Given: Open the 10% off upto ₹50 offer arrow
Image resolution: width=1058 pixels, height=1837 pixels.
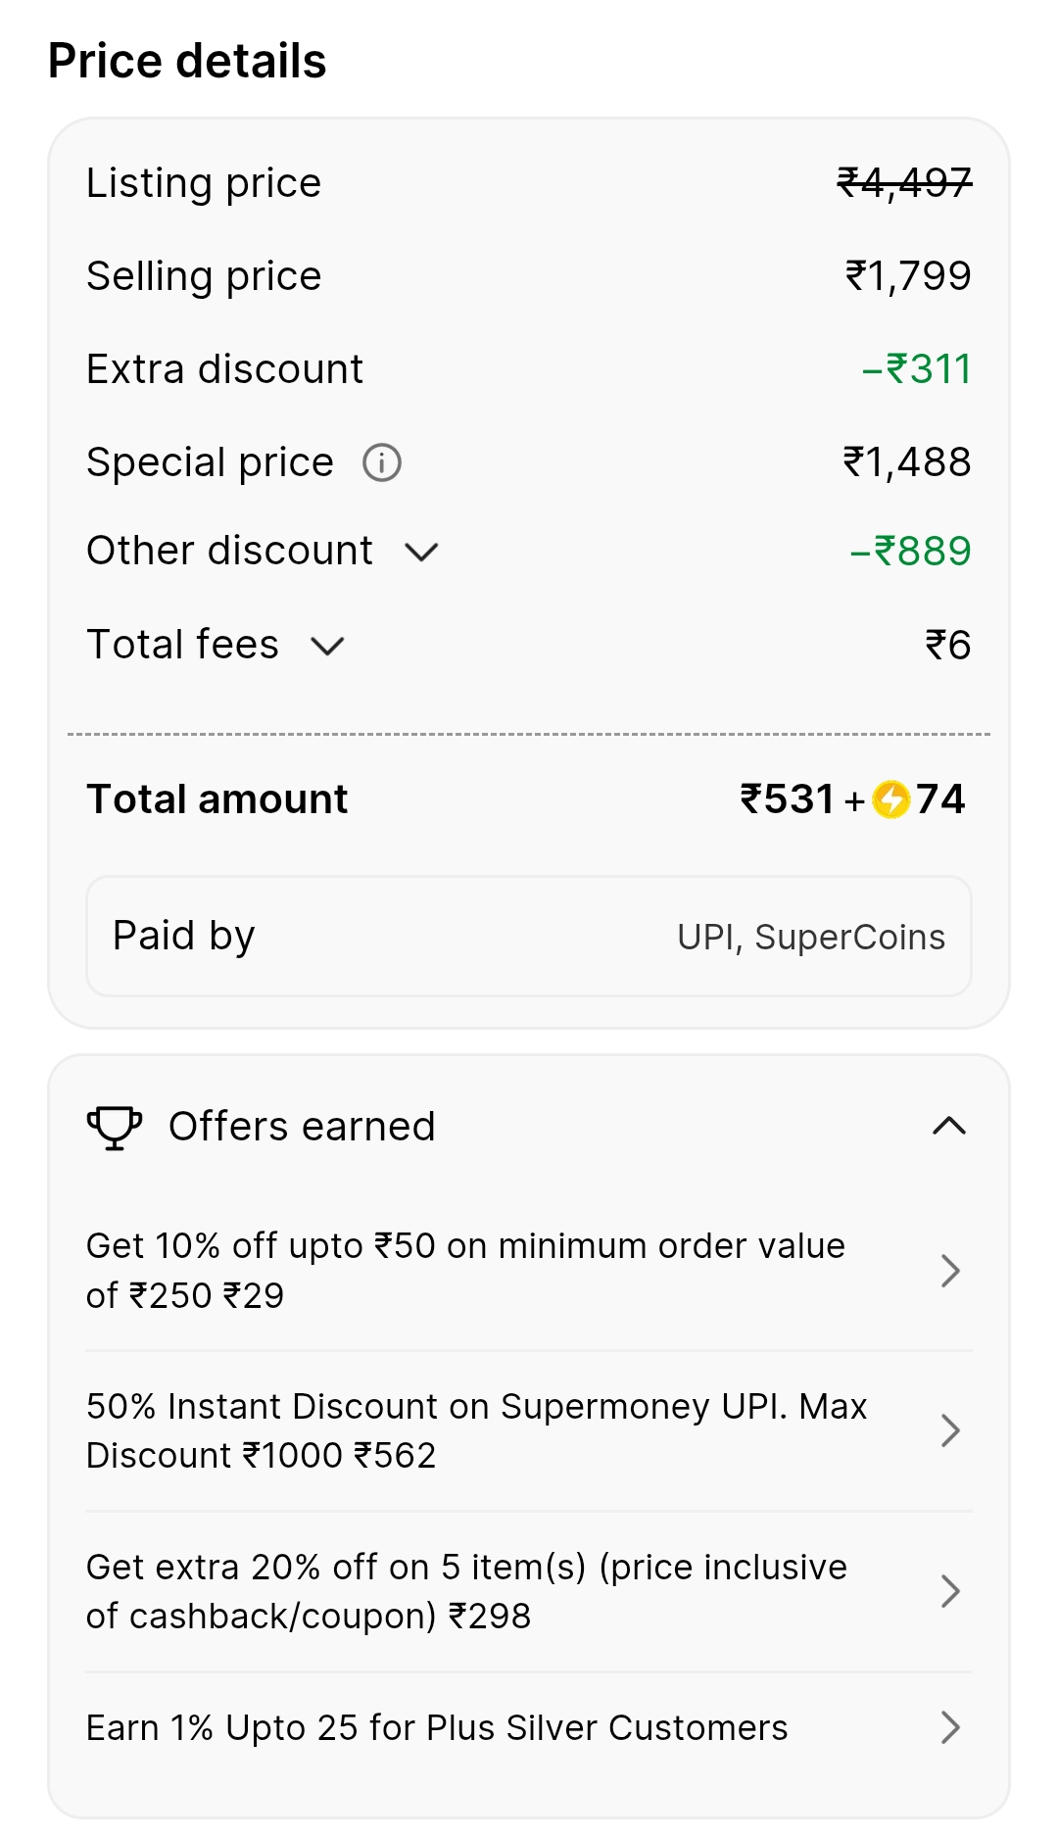Looking at the screenshot, I should [949, 1271].
